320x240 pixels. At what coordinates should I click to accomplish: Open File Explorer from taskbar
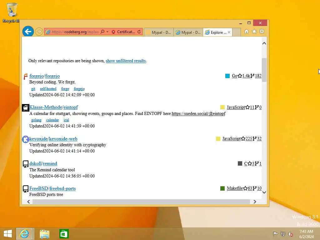click(44, 234)
